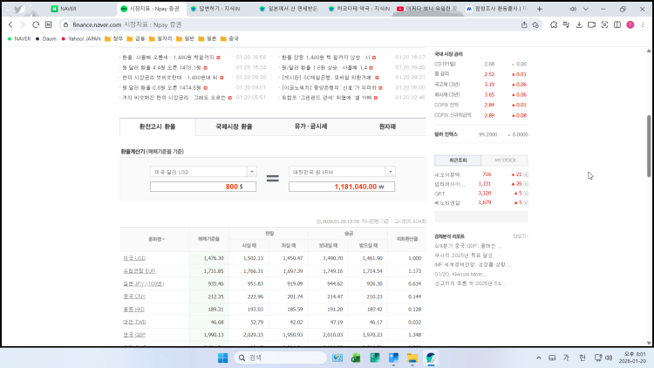The image size is (654, 368).
Task: Toggle the 한 Korean input mode indicator
Action: (582, 358)
